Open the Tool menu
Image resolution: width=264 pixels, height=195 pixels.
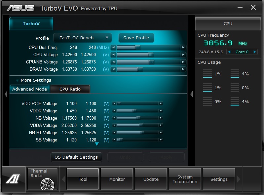click(x=83, y=179)
